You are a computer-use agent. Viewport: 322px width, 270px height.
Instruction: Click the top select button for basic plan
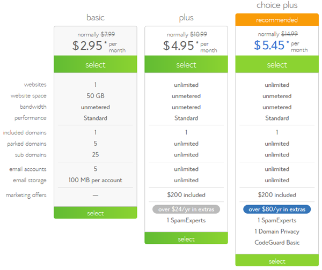pyautogui.click(x=96, y=65)
